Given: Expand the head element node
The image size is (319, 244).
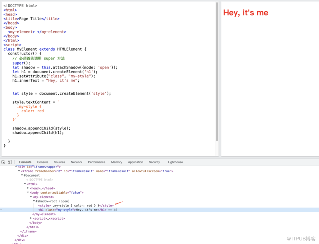Looking at the screenshot, I should coord(28,188).
